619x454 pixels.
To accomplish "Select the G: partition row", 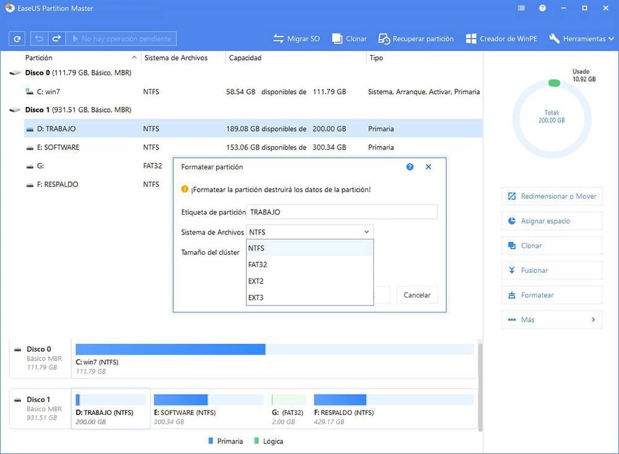I will pyautogui.click(x=98, y=166).
